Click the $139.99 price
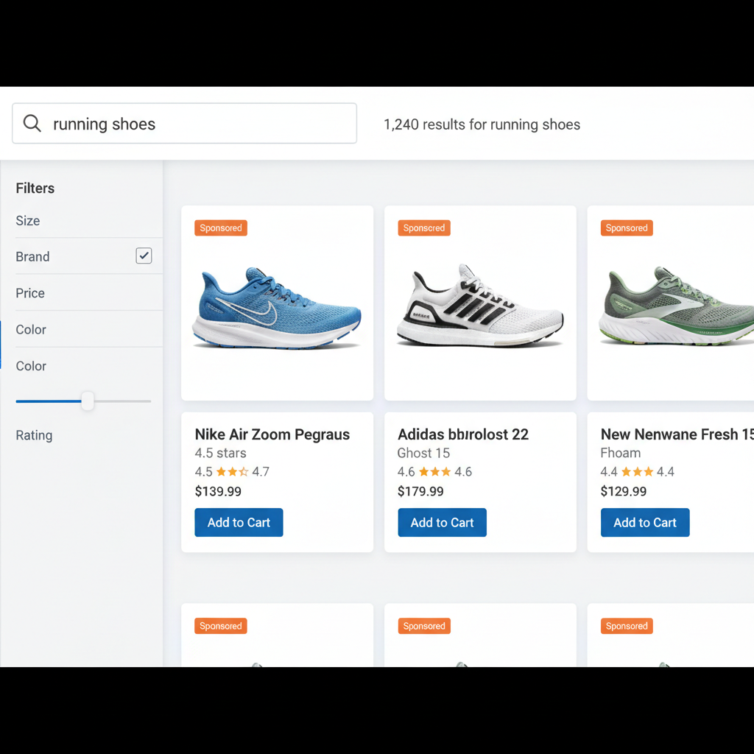This screenshot has height=754, width=754. [x=218, y=491]
